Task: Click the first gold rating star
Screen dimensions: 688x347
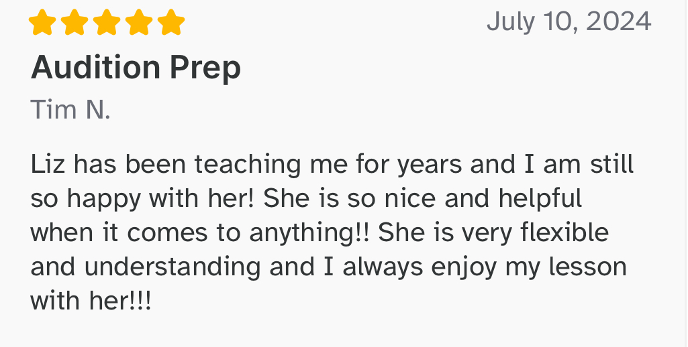Action: [42, 22]
